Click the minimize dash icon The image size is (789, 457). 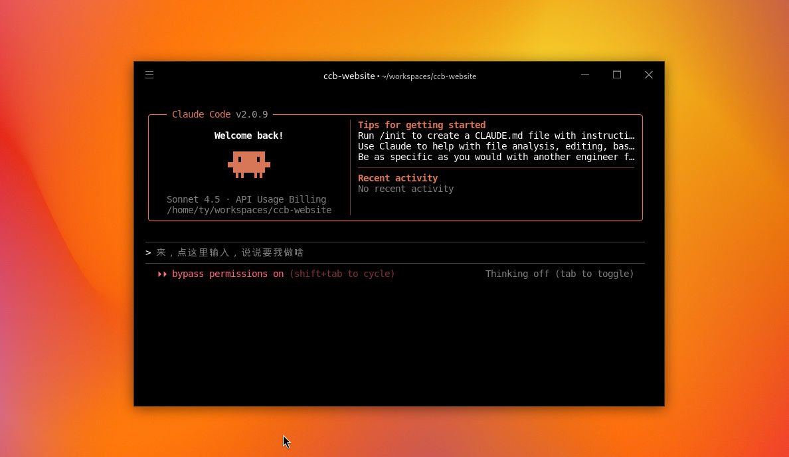[x=584, y=74]
